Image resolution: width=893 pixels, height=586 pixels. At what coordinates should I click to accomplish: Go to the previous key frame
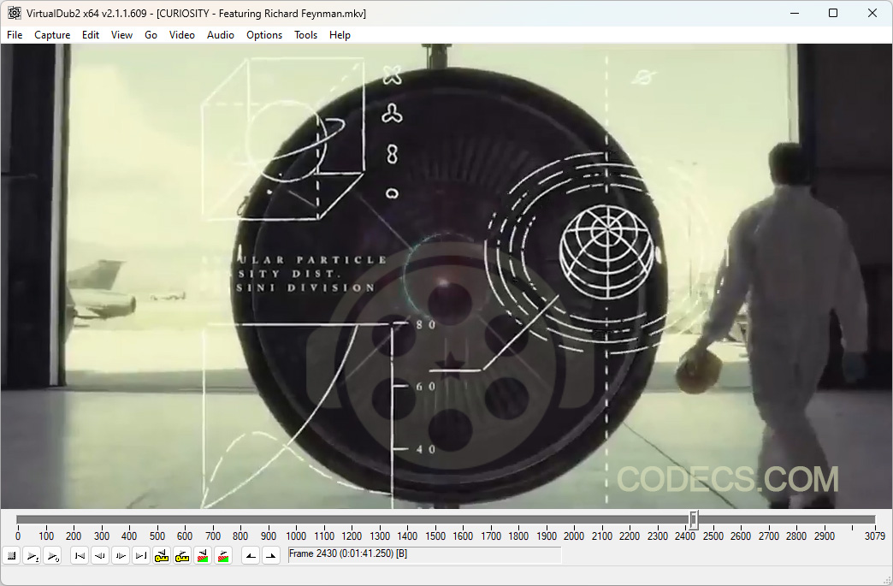(x=162, y=556)
